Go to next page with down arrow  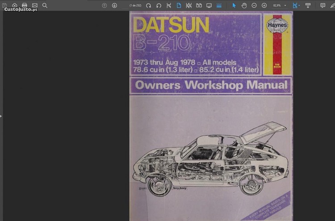tap(114, 5)
